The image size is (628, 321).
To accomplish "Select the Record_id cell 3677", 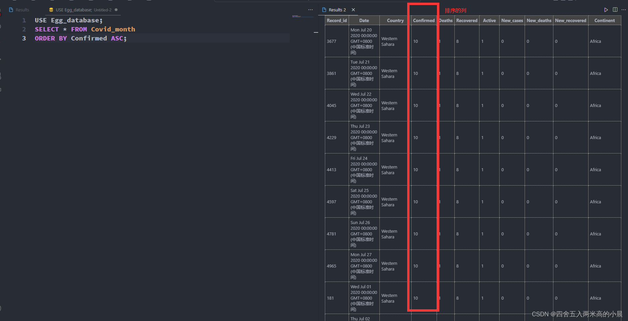I will pos(337,41).
